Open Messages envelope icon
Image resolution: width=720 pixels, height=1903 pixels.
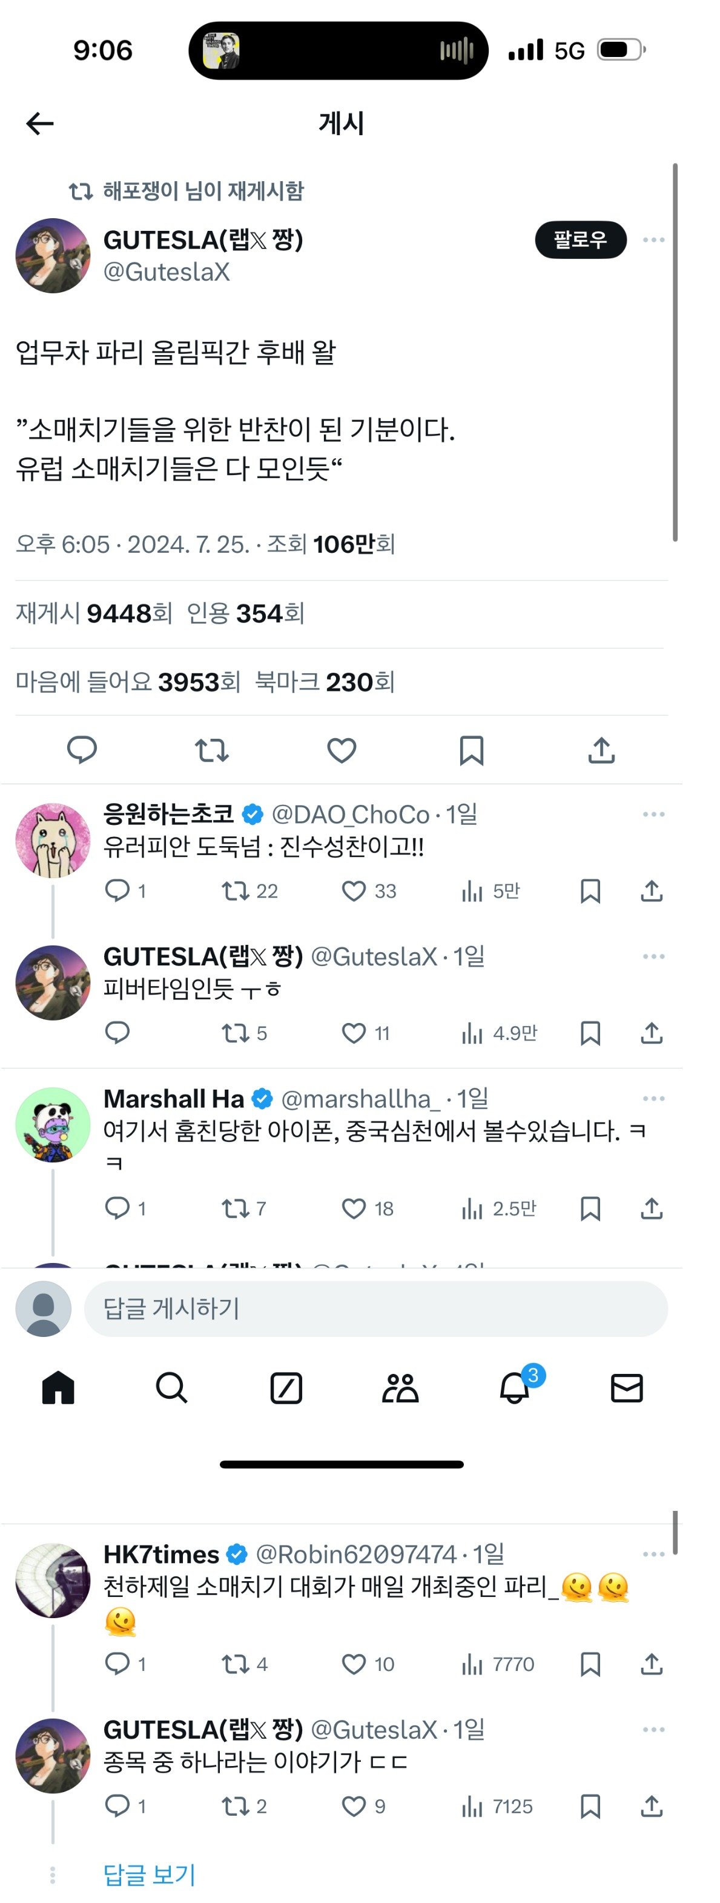click(x=627, y=1387)
